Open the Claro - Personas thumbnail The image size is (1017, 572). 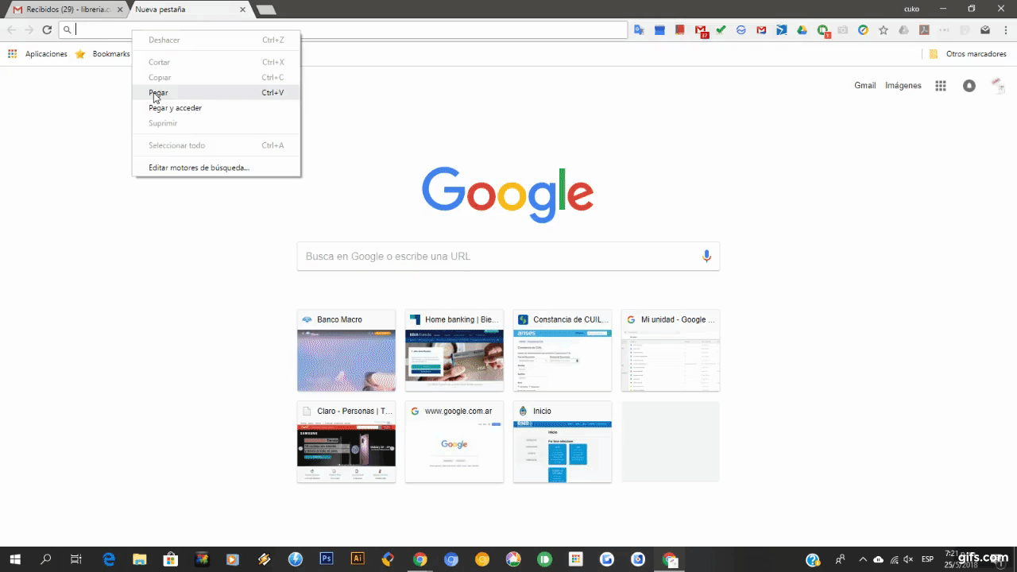[x=346, y=442]
